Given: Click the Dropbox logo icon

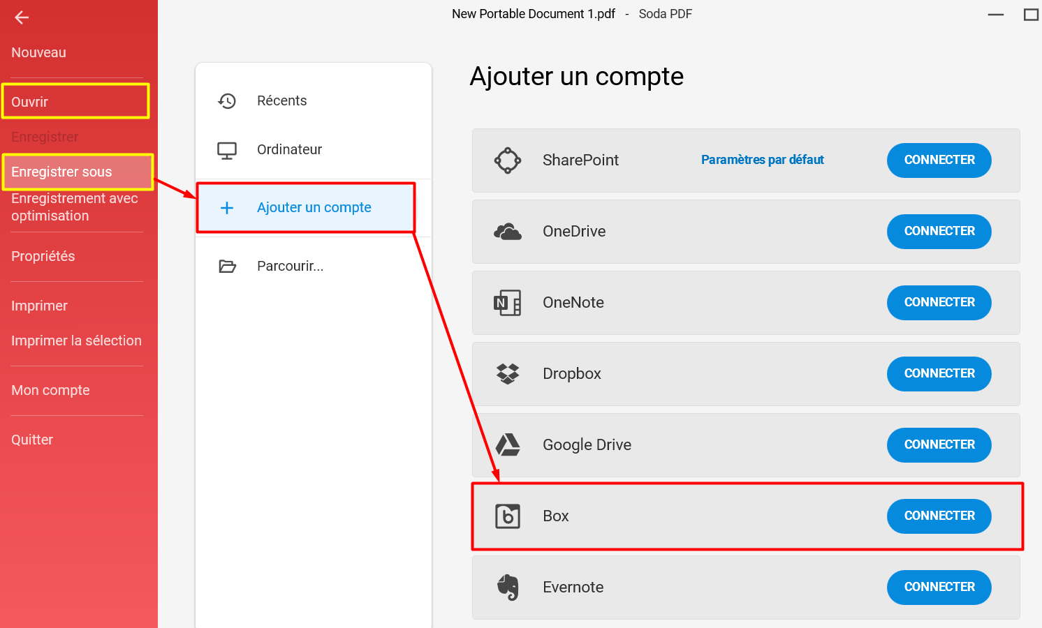Looking at the screenshot, I should tap(508, 374).
